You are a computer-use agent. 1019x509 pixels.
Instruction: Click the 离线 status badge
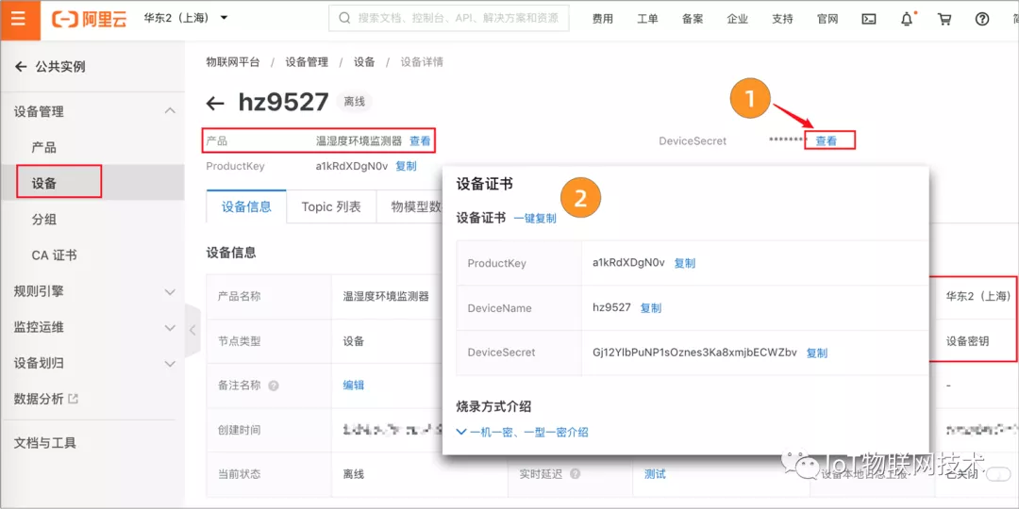coord(354,101)
